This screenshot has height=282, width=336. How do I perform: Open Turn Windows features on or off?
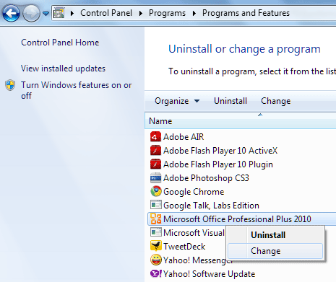(76, 90)
